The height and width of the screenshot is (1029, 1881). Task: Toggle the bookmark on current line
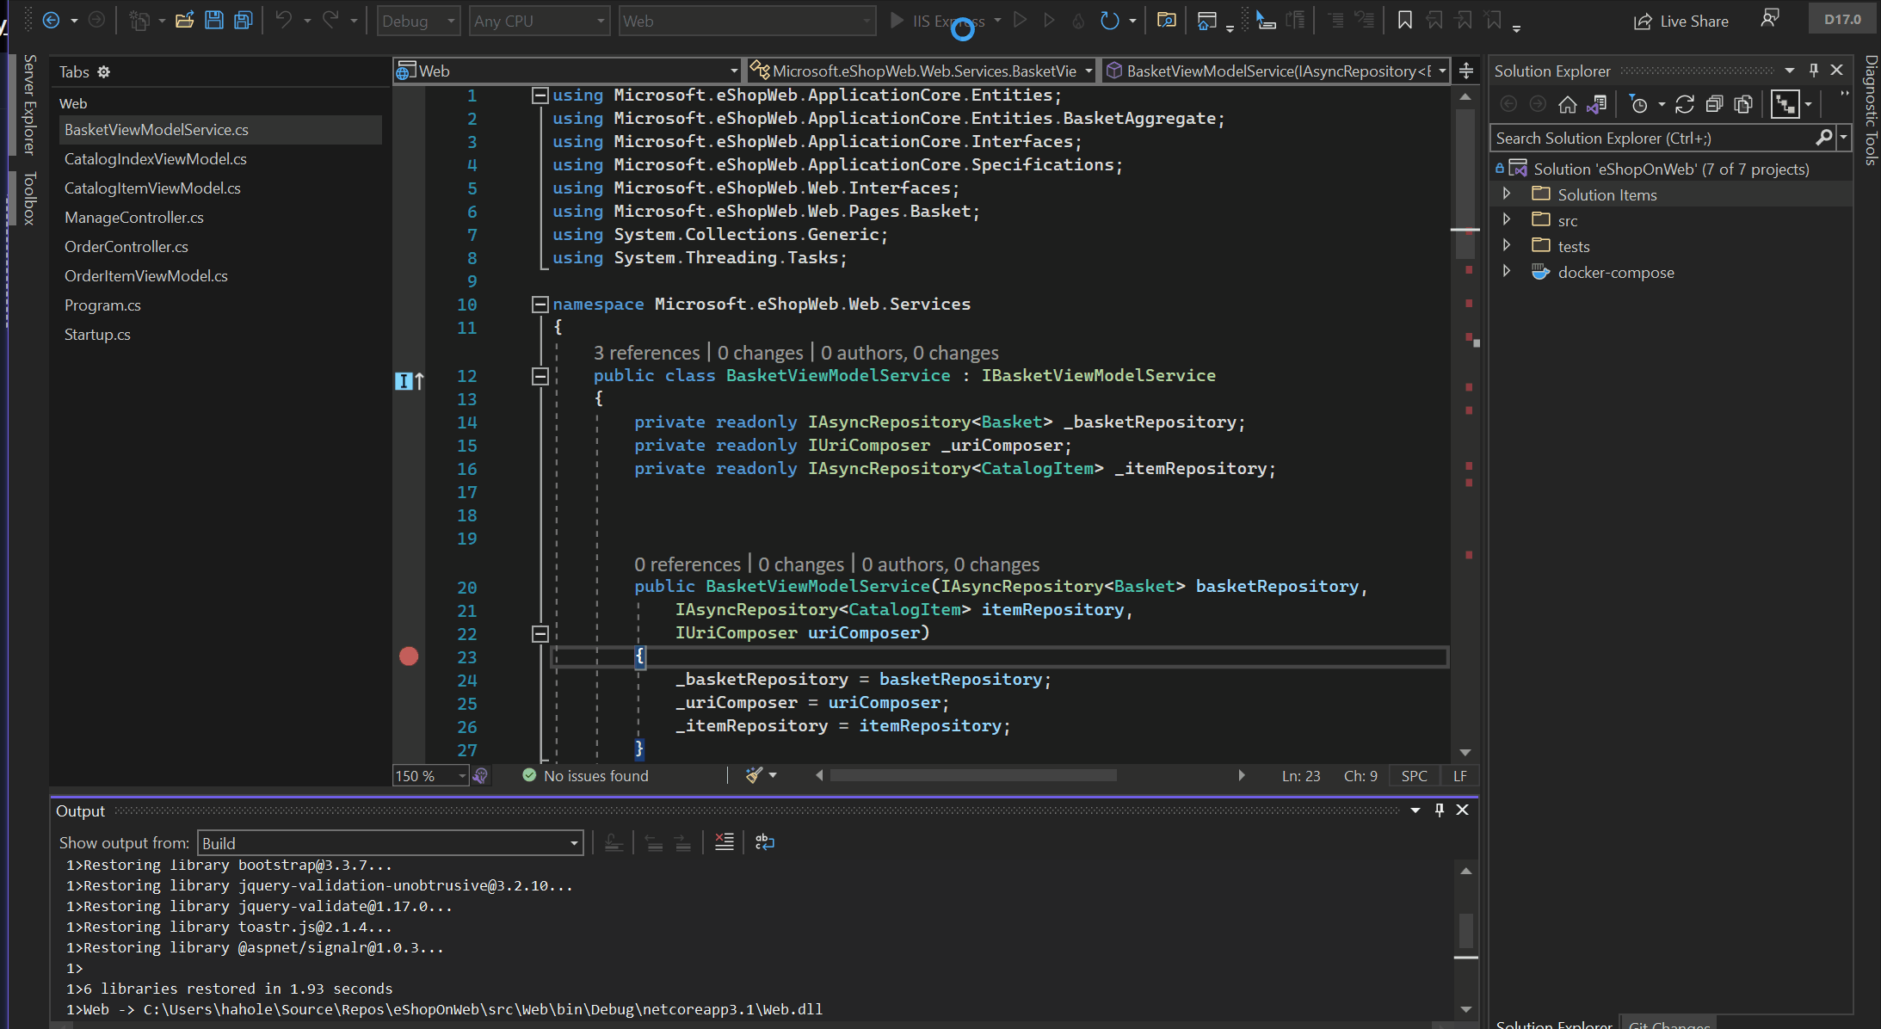pos(1404,20)
